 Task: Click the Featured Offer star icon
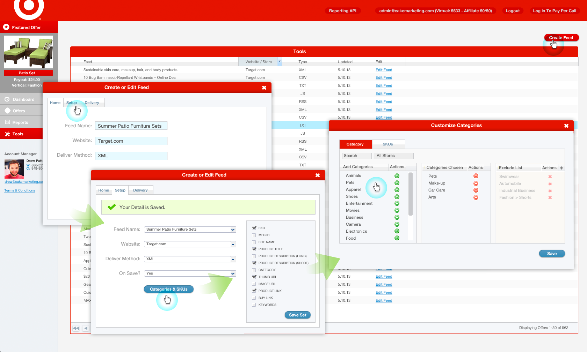point(6,27)
